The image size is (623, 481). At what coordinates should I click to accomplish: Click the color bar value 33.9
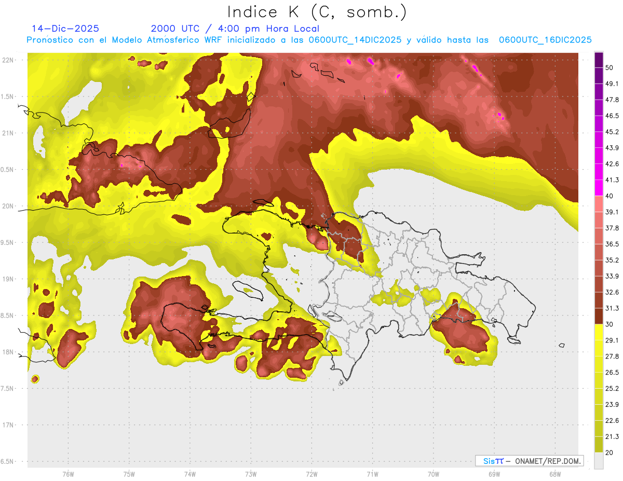pyautogui.click(x=612, y=276)
